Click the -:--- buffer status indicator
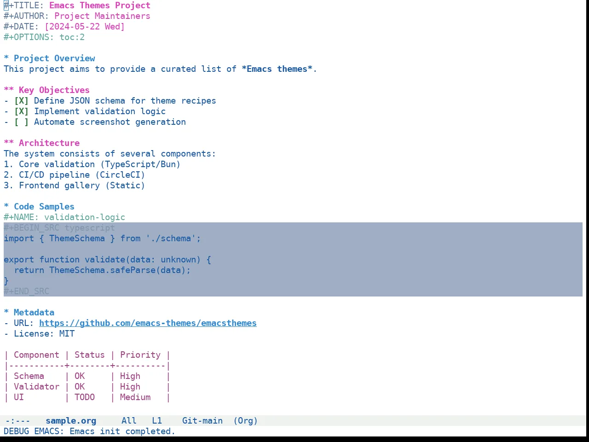This screenshot has height=442, width=589. pyautogui.click(x=17, y=421)
